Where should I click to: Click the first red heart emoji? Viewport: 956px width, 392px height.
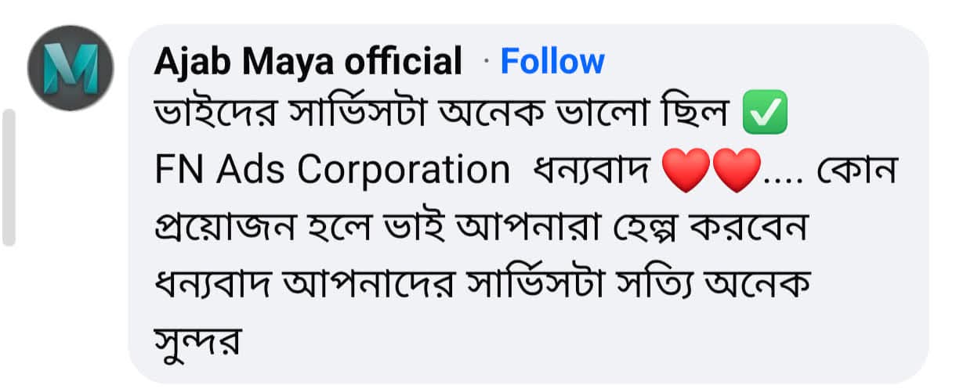687,170
